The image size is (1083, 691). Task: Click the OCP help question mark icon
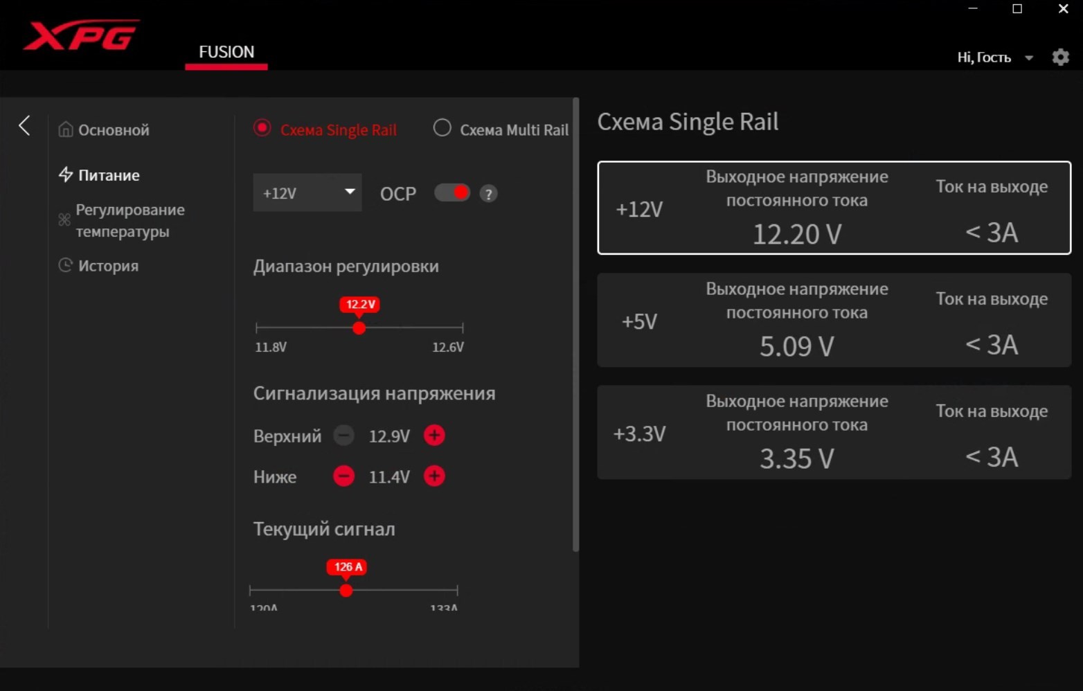(x=488, y=194)
